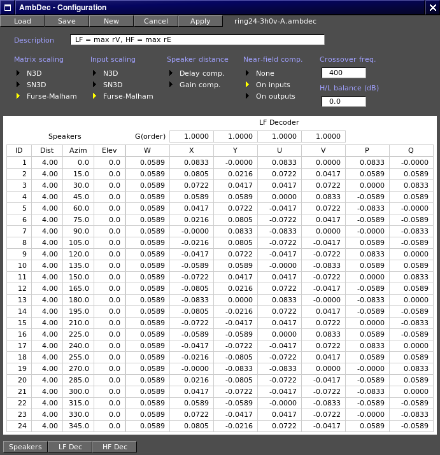Click the ring24-3h0v-A.ambdec file name label
This screenshot has width=440, height=455.
point(275,21)
